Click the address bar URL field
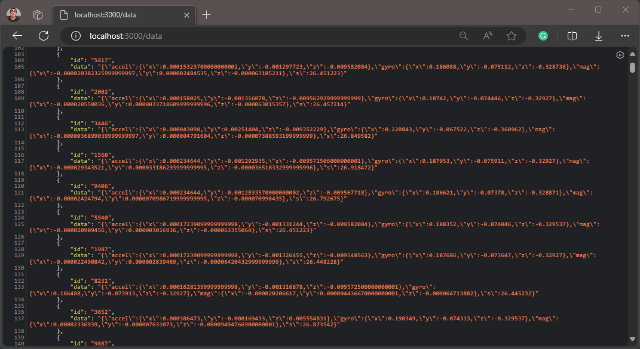 pos(239,36)
